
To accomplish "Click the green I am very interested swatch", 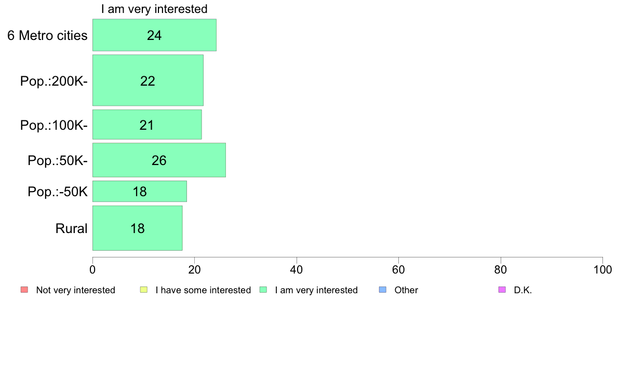I will click(264, 290).
